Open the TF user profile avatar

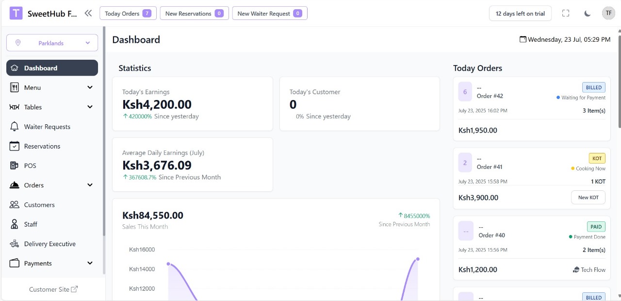pos(608,13)
